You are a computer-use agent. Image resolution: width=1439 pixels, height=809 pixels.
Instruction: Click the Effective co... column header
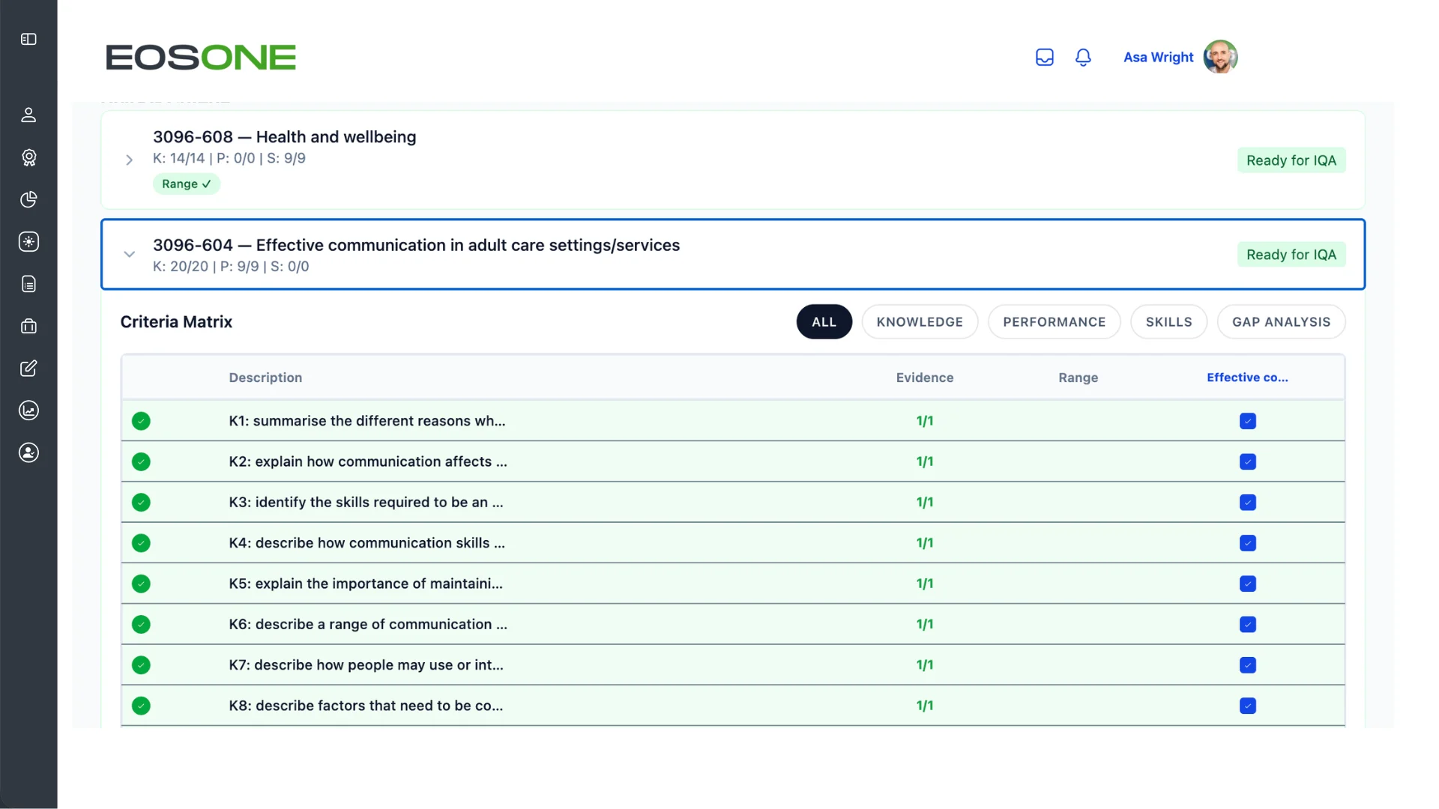click(x=1247, y=378)
